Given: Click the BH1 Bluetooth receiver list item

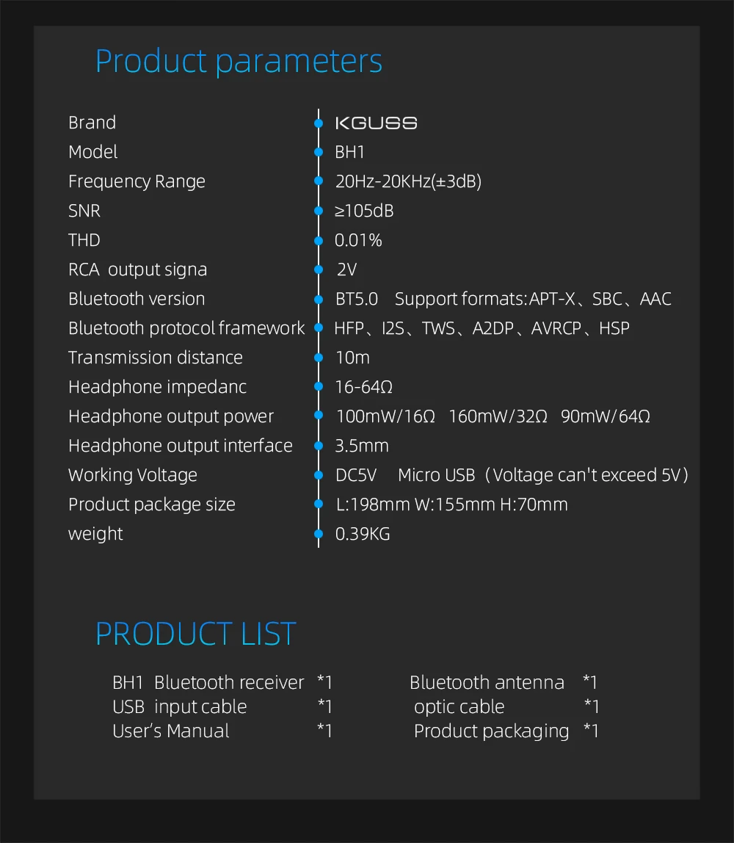Looking at the screenshot, I should coord(208,682).
